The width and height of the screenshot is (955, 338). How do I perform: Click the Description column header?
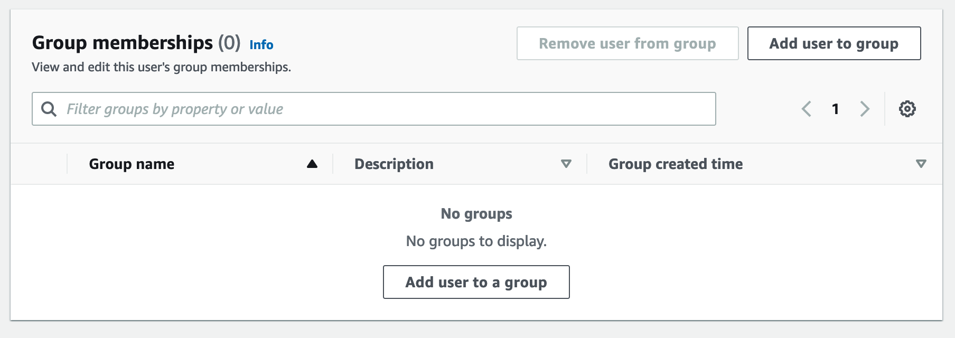click(394, 164)
